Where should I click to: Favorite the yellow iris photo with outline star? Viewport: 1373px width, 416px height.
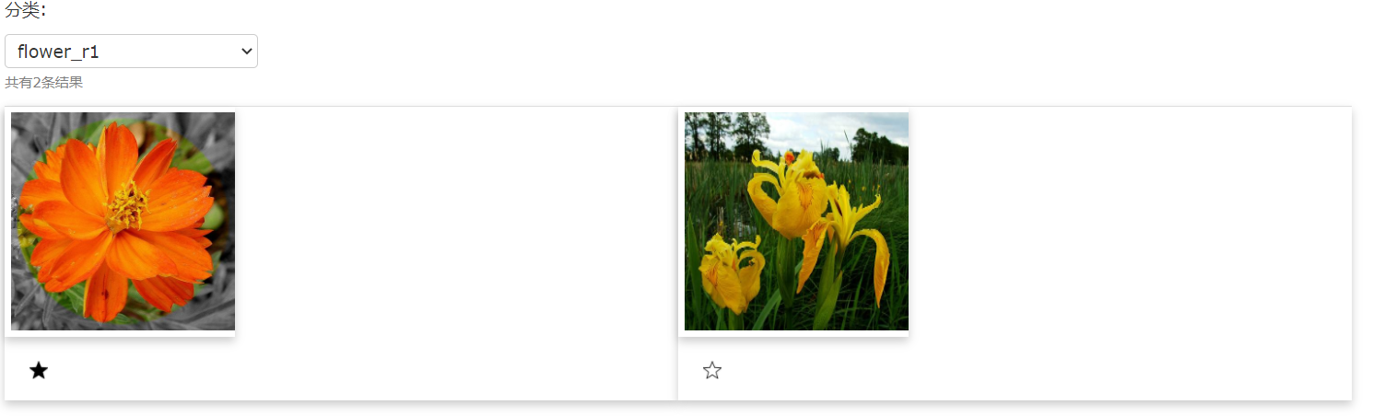712,371
